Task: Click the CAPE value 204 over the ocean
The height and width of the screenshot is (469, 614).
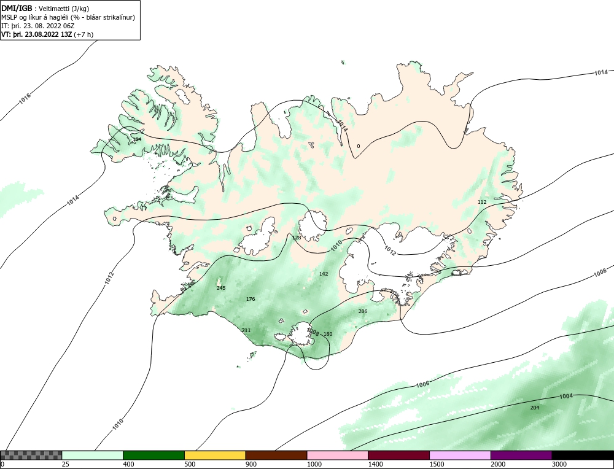Action: 535,408
